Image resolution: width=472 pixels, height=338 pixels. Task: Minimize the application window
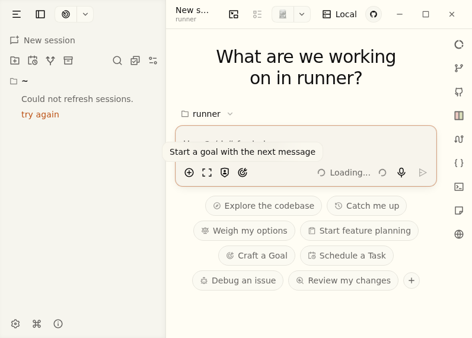click(400, 14)
